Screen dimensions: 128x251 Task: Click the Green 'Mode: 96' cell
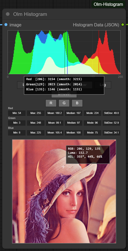pos(93,123)
